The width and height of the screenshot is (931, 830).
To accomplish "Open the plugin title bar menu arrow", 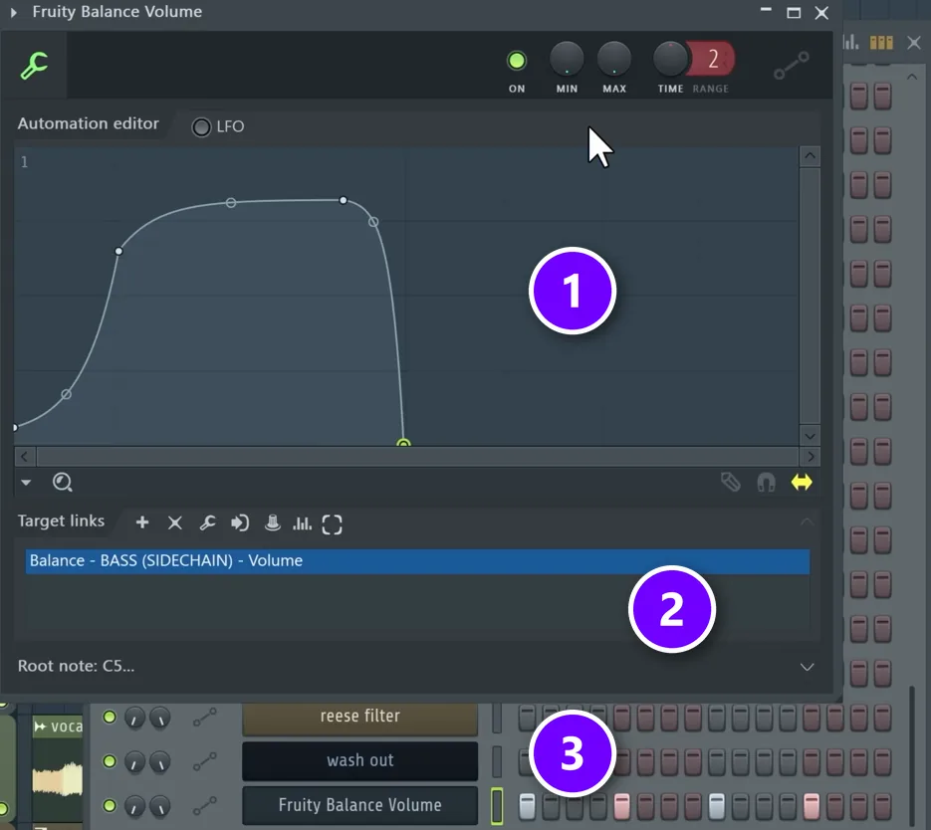I will 14,13.
